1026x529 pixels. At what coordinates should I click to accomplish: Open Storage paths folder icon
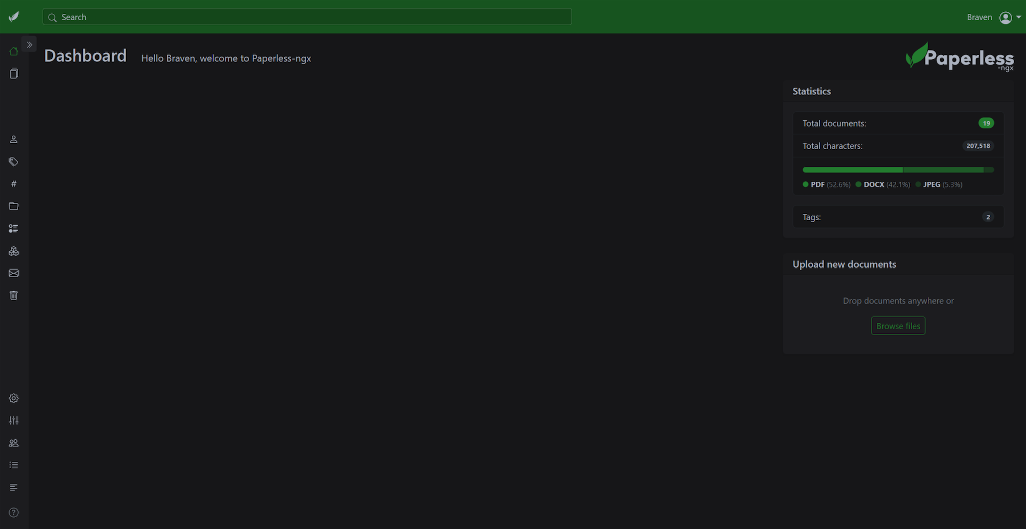[14, 206]
